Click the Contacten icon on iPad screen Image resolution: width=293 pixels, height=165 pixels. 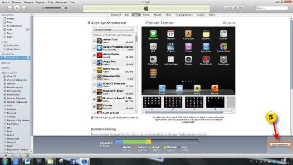click(x=188, y=34)
